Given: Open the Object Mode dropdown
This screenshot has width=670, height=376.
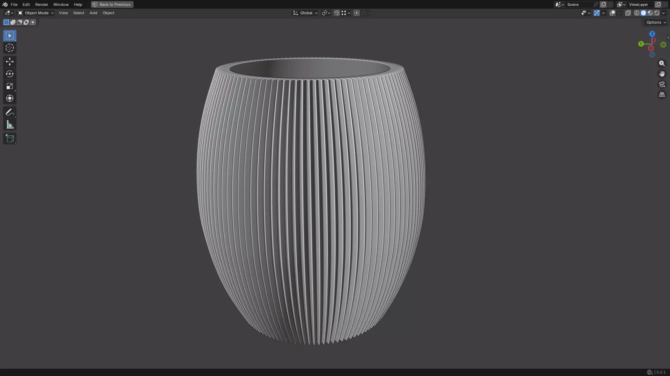Looking at the screenshot, I should tap(36, 13).
